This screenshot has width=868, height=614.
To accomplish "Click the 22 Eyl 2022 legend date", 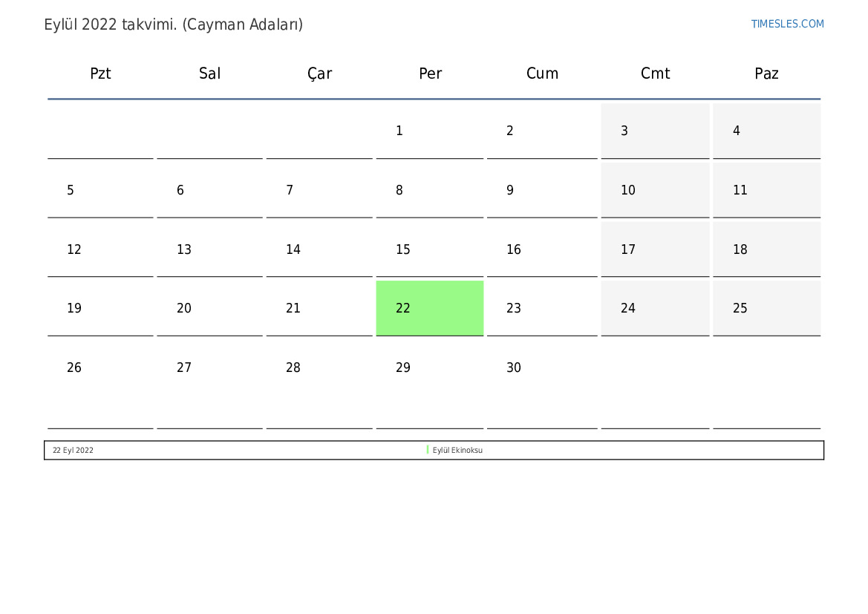I will (x=73, y=450).
